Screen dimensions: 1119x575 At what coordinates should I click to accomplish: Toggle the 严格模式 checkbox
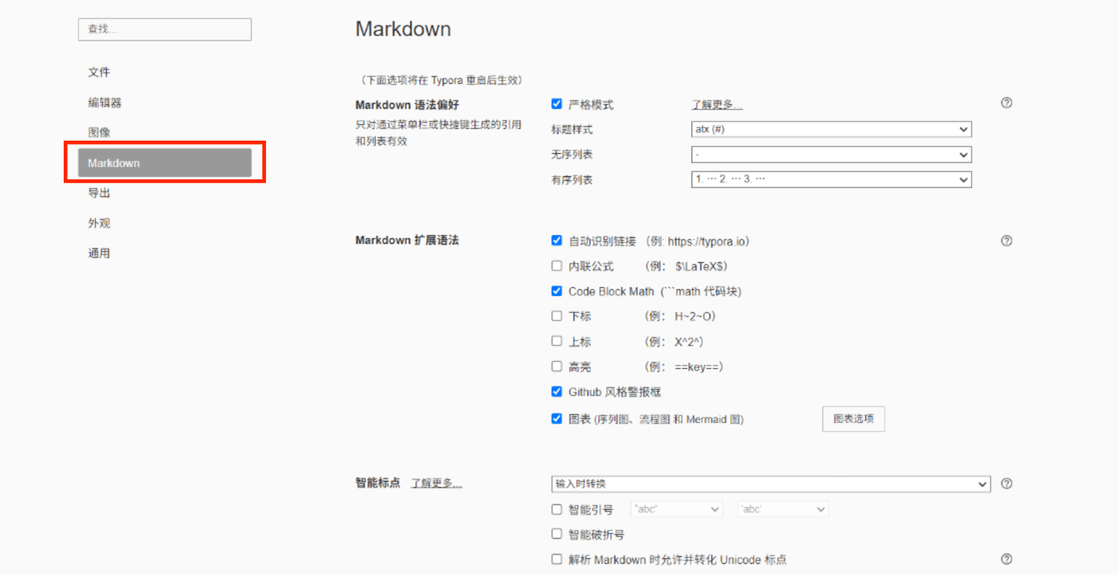click(556, 104)
